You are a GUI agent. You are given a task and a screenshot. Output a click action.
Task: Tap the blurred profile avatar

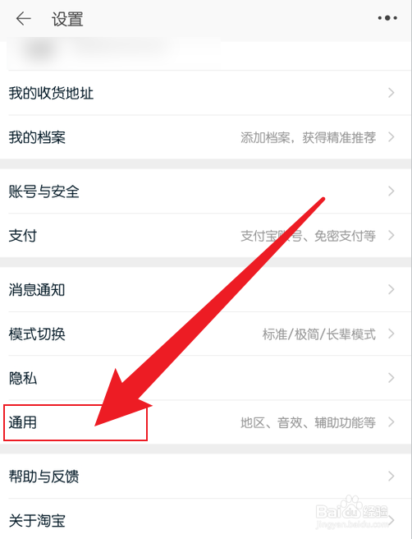pyautogui.click(x=40, y=51)
